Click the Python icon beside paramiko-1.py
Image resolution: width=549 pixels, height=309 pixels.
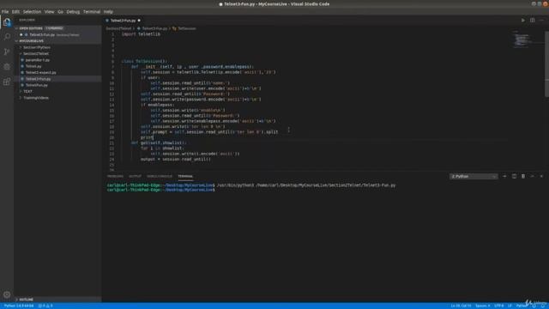click(22, 60)
